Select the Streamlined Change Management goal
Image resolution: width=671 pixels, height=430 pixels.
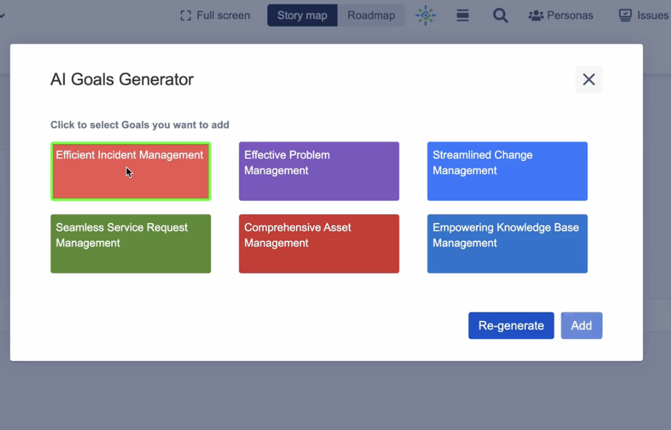click(x=507, y=171)
